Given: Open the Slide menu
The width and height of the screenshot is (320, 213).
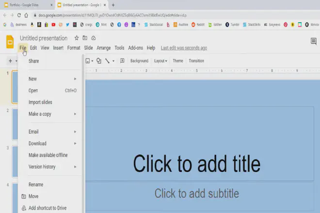Looking at the screenshot, I should 88,48.
